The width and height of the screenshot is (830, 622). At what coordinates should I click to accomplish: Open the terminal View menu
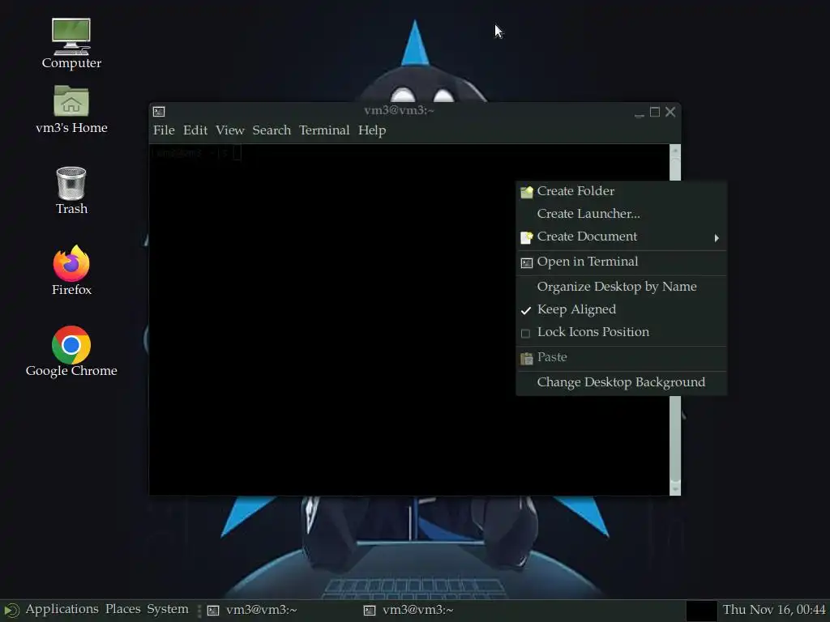(229, 130)
